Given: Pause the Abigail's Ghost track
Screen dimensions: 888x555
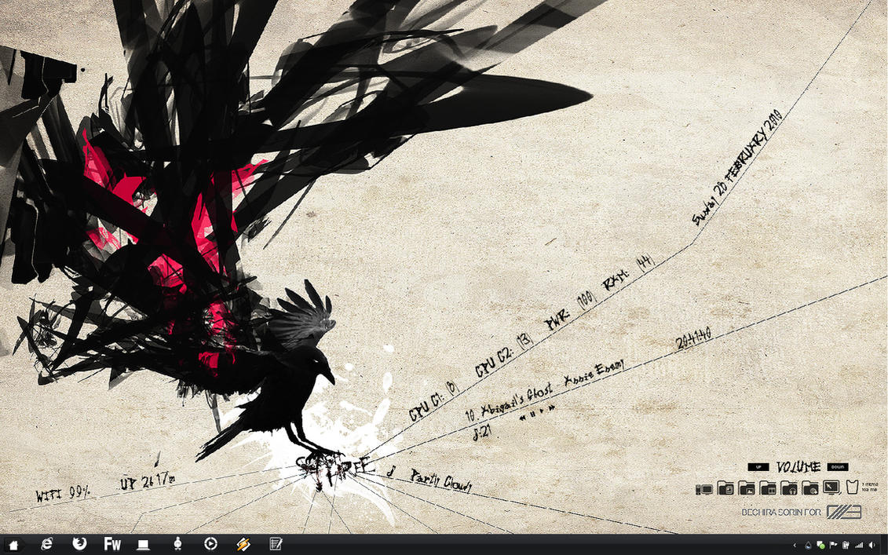Looking at the screenshot, I should point(533,414).
